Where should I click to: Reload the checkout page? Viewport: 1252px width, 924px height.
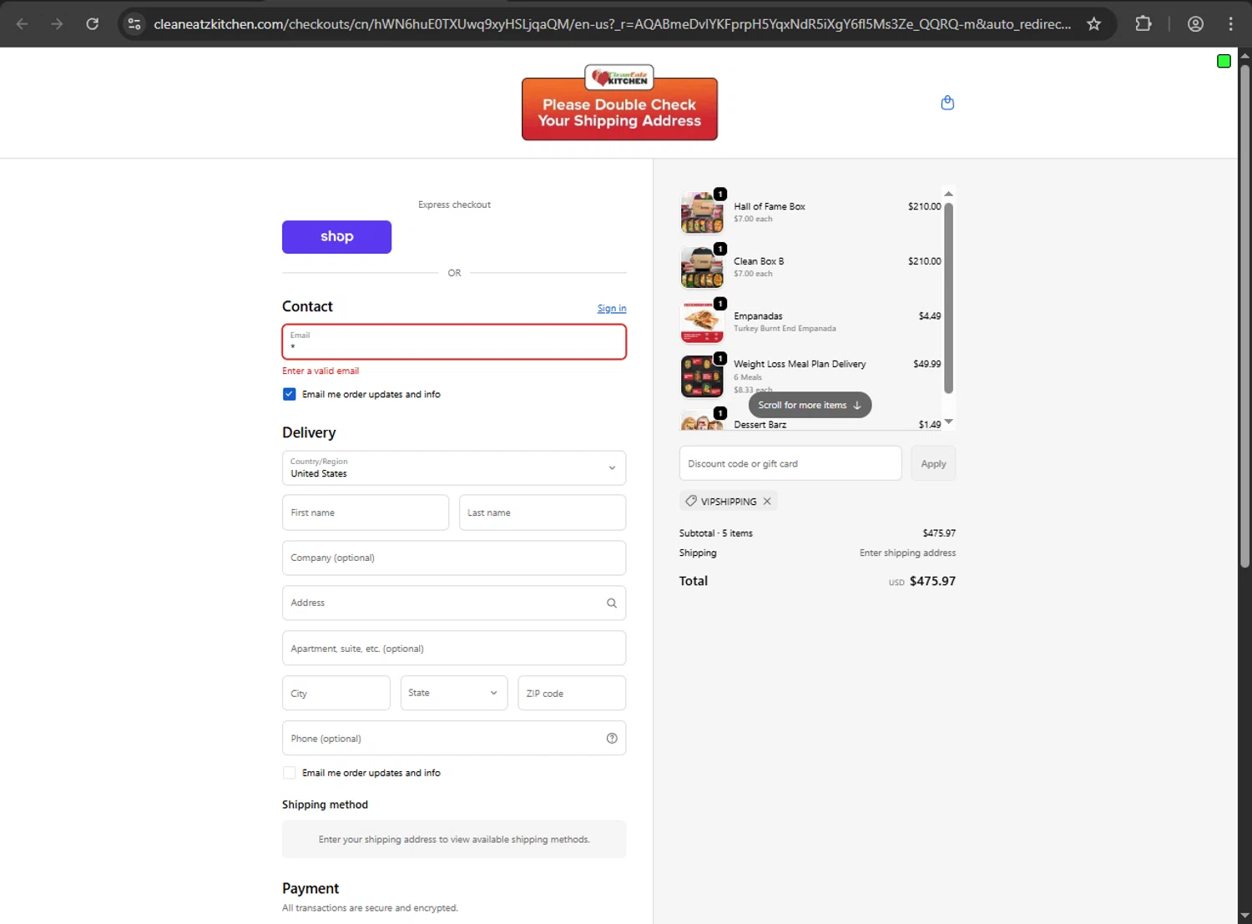[x=93, y=23]
